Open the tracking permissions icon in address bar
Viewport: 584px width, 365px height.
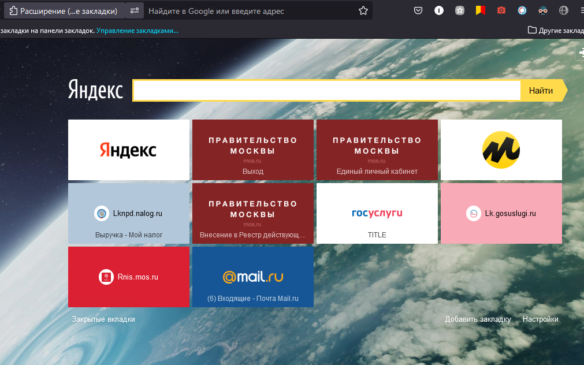point(135,11)
